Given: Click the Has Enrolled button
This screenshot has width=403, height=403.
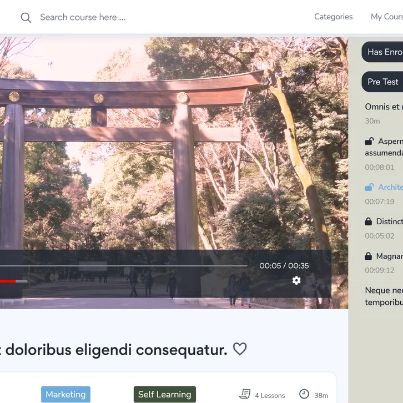Looking at the screenshot, I should pos(384,52).
